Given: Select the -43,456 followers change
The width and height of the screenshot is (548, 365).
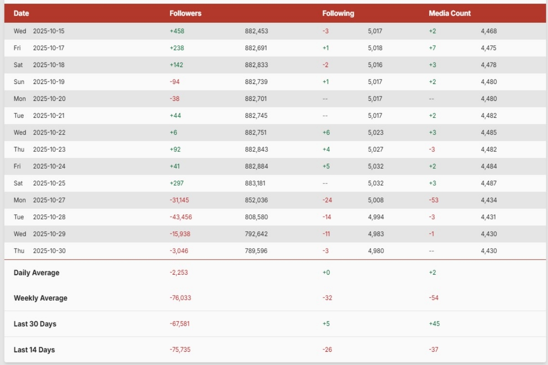Looking at the screenshot, I should [x=180, y=217].
